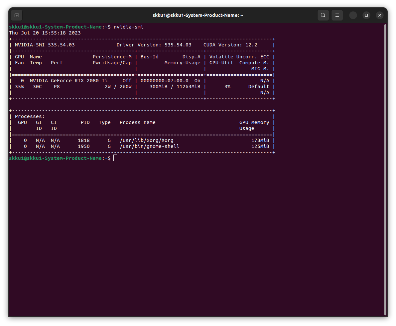Click power usage '2W / 260W'
This screenshot has height=326, width=396.
click(x=118, y=87)
